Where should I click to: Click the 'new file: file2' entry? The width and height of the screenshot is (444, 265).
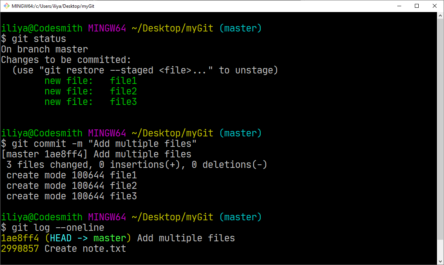point(91,91)
